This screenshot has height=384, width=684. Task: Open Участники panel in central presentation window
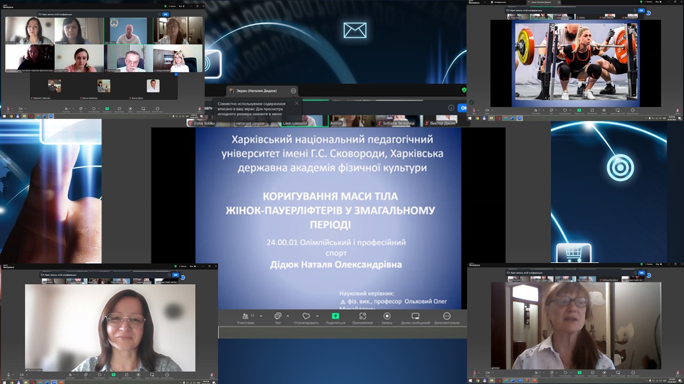click(x=245, y=318)
